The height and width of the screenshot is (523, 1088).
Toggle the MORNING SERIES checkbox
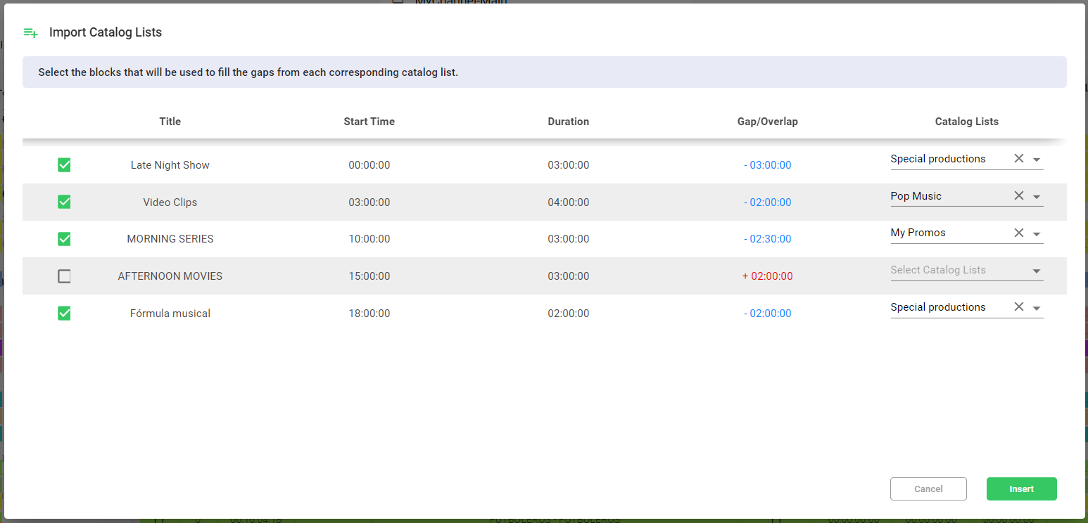tap(64, 239)
